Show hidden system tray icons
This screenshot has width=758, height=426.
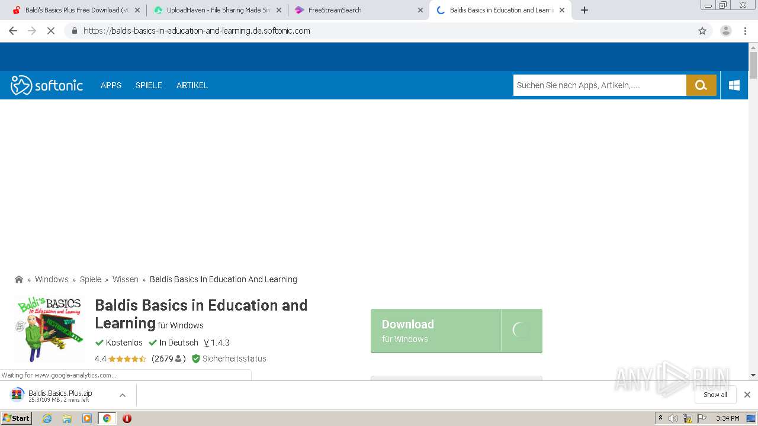[660, 418]
